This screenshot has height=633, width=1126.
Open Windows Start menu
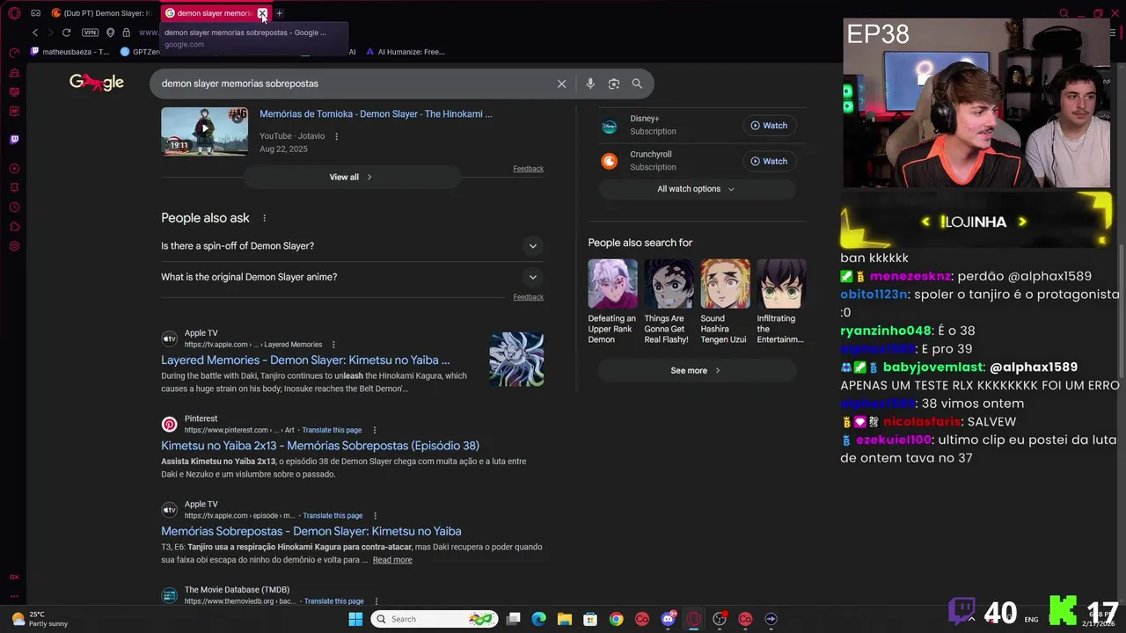(355, 619)
